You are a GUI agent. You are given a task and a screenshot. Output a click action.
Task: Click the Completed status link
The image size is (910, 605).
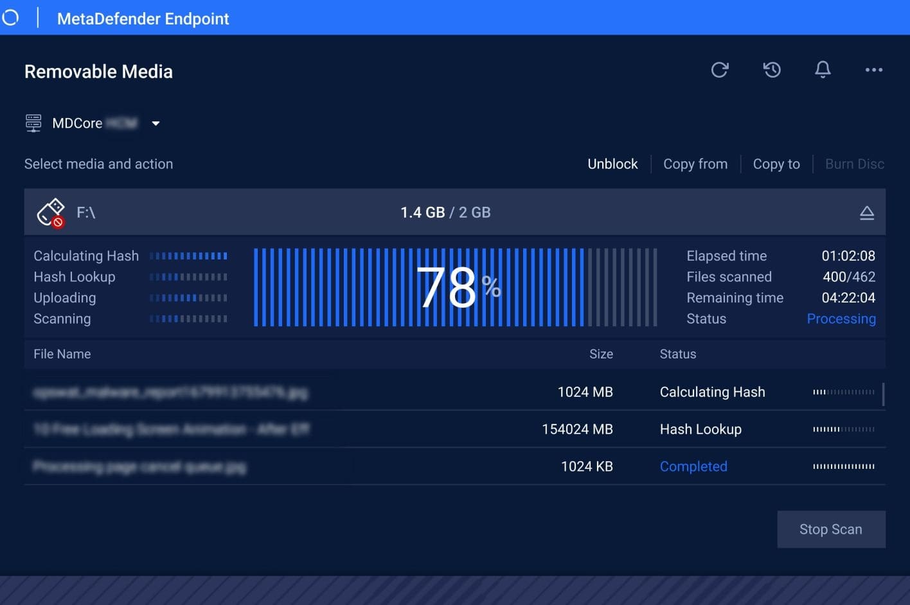pyautogui.click(x=693, y=466)
